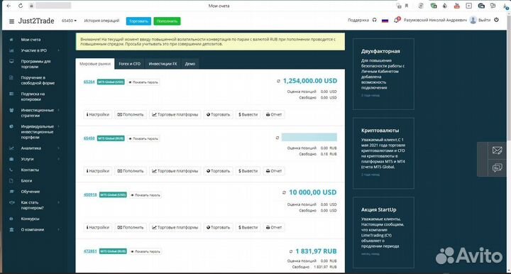This screenshot has height=274, width=511.
Task: Expand О компании sidebar item
Action: click(x=32, y=229)
